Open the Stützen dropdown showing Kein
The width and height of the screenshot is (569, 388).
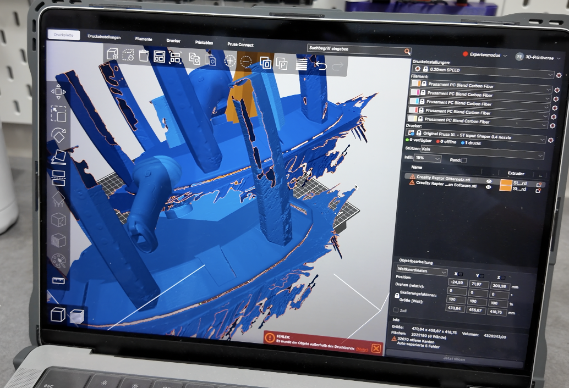pyautogui.click(x=482, y=152)
